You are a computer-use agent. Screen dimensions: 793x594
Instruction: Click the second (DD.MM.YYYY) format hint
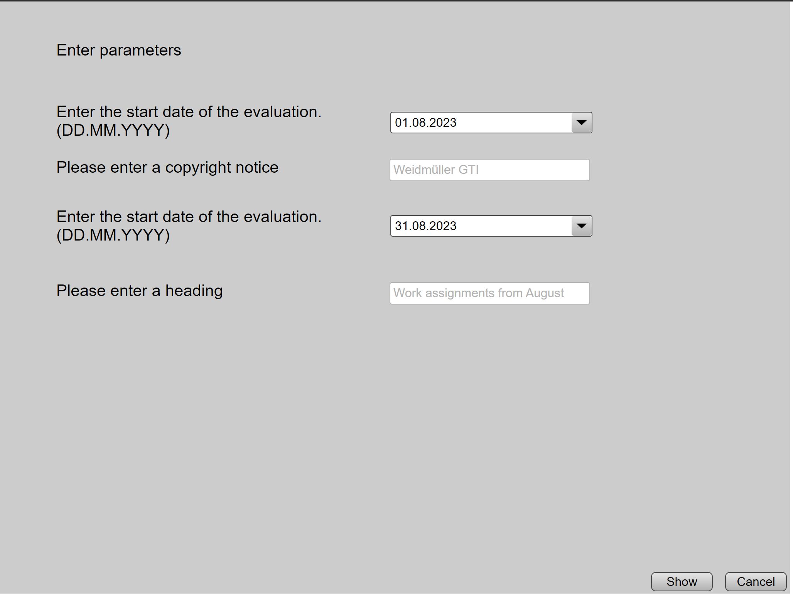coord(113,235)
